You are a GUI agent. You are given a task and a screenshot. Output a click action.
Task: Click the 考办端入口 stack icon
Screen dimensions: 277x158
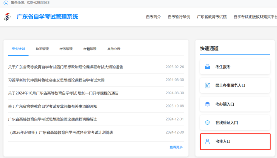click(207, 104)
